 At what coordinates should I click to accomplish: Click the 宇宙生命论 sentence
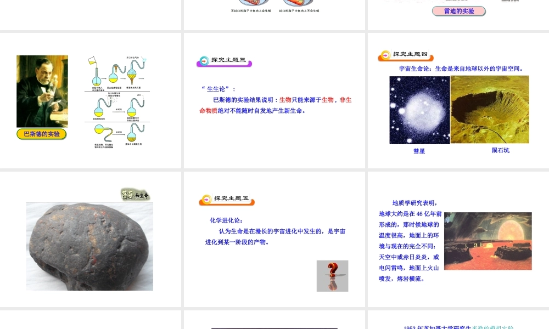coord(462,69)
